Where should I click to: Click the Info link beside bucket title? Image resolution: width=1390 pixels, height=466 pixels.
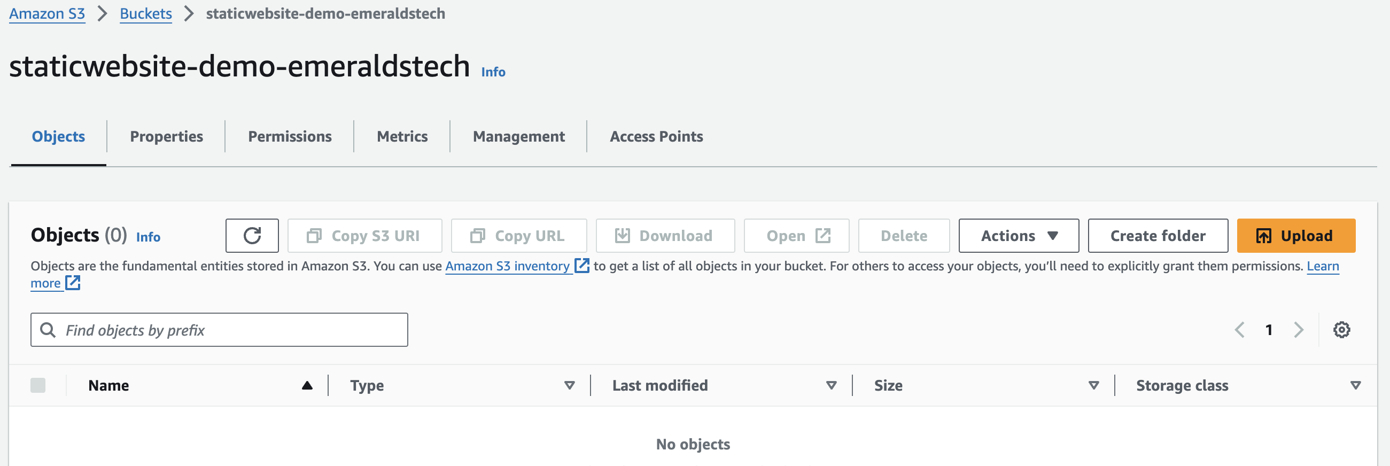[493, 72]
